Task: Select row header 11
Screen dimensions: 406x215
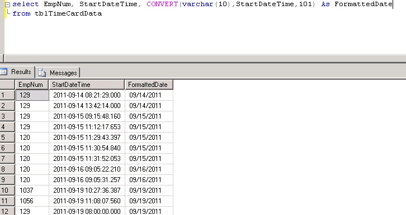Action: point(7,201)
